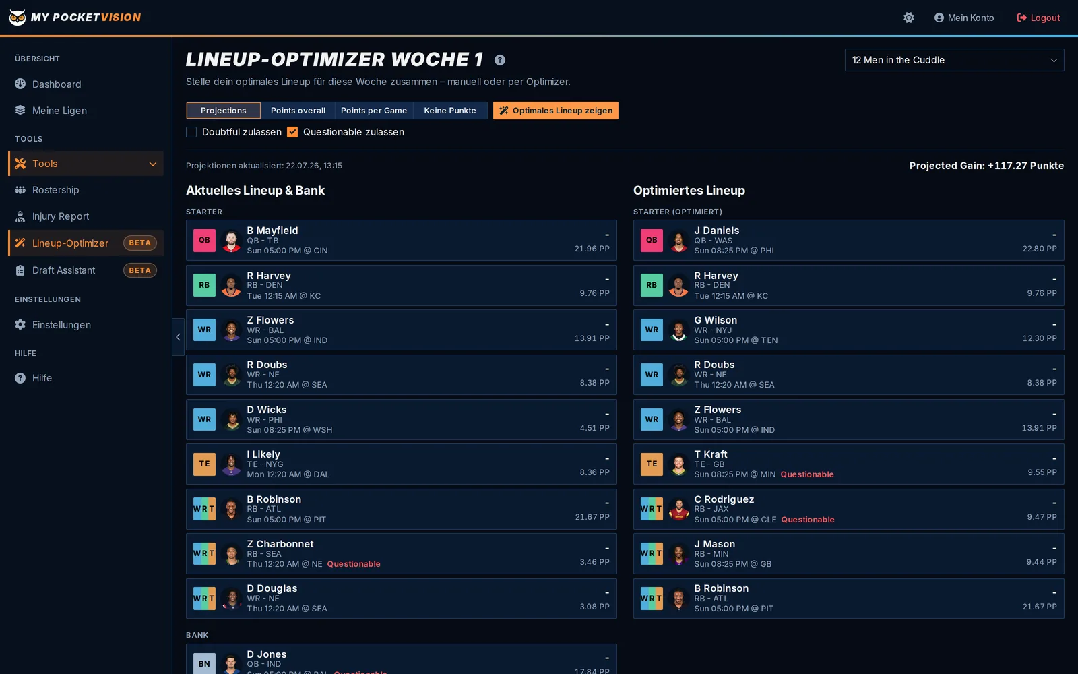Click G Wilson's player avatar
Viewport: 1078px width, 674px height.
pyautogui.click(x=679, y=330)
